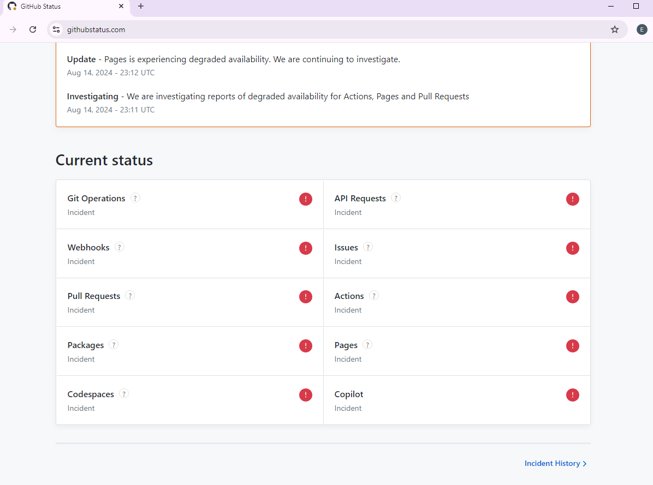Image resolution: width=653 pixels, height=485 pixels.
Task: View site information icon in address bar
Action: pyautogui.click(x=56, y=29)
